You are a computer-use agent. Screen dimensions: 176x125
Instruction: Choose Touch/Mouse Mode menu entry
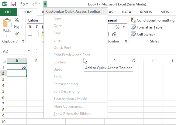(x=76, y=99)
